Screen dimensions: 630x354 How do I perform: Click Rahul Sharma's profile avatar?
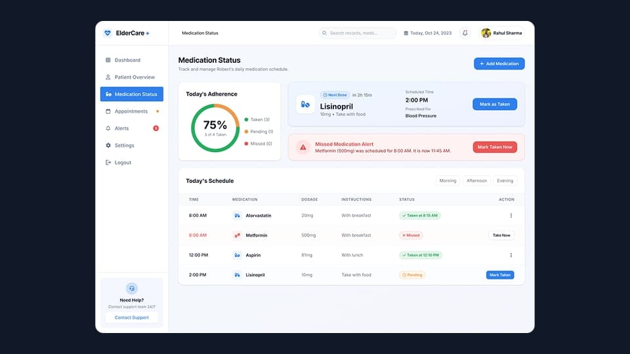tap(486, 33)
